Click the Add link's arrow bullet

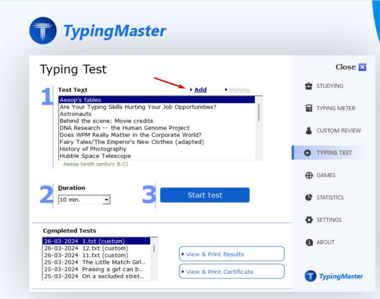(191, 90)
